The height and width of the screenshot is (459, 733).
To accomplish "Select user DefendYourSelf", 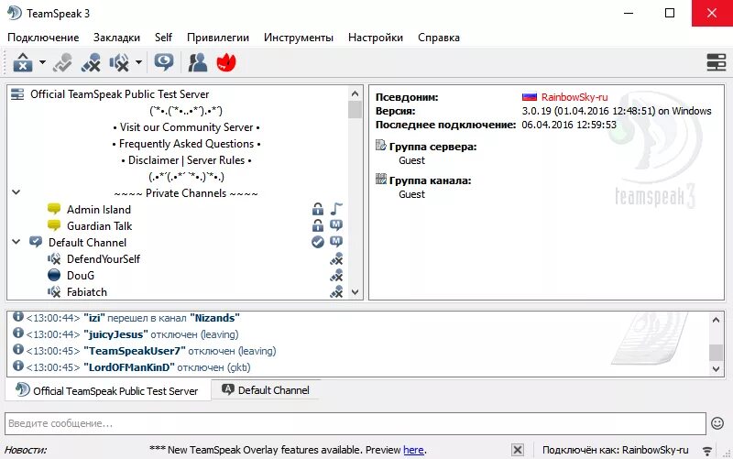I will coord(104,259).
